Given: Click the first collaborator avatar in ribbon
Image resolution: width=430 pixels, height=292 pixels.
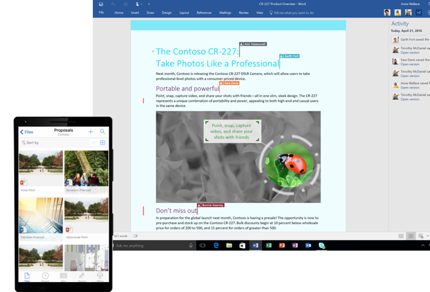Looking at the screenshot, I should click(387, 12).
